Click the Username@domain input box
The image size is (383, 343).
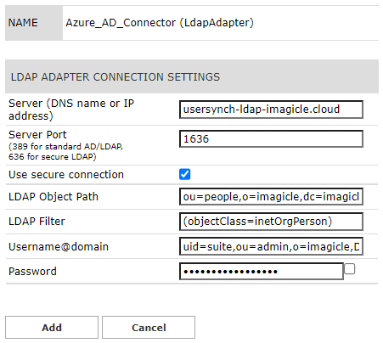click(x=271, y=246)
